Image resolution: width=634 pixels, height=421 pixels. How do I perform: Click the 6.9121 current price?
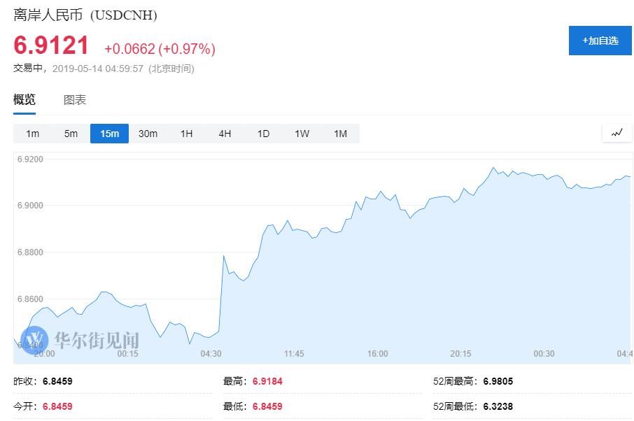coord(52,46)
